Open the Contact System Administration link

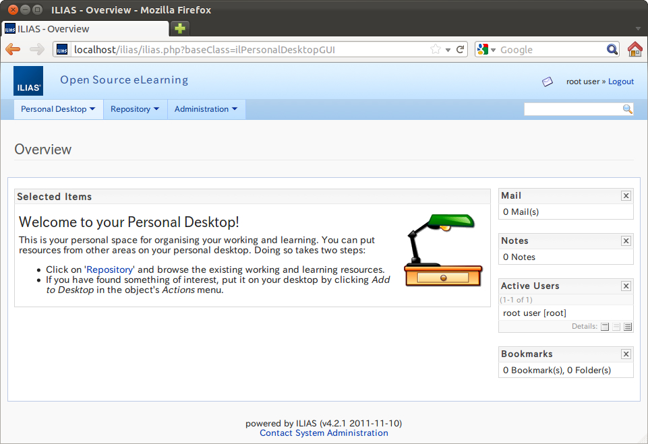324,433
